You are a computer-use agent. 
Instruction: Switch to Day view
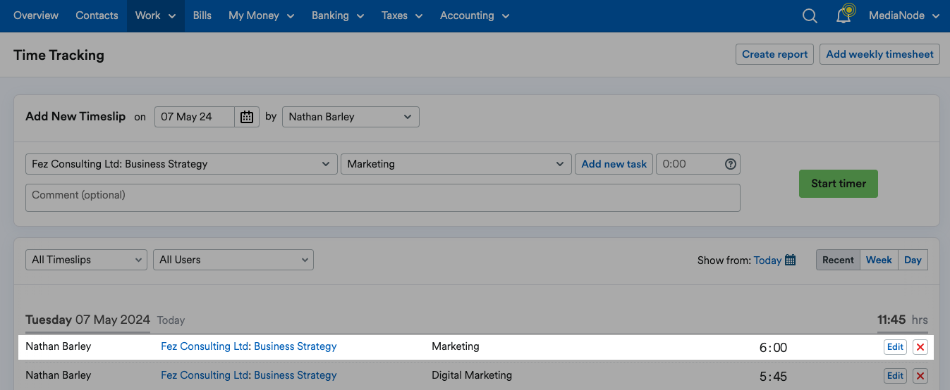coord(913,260)
